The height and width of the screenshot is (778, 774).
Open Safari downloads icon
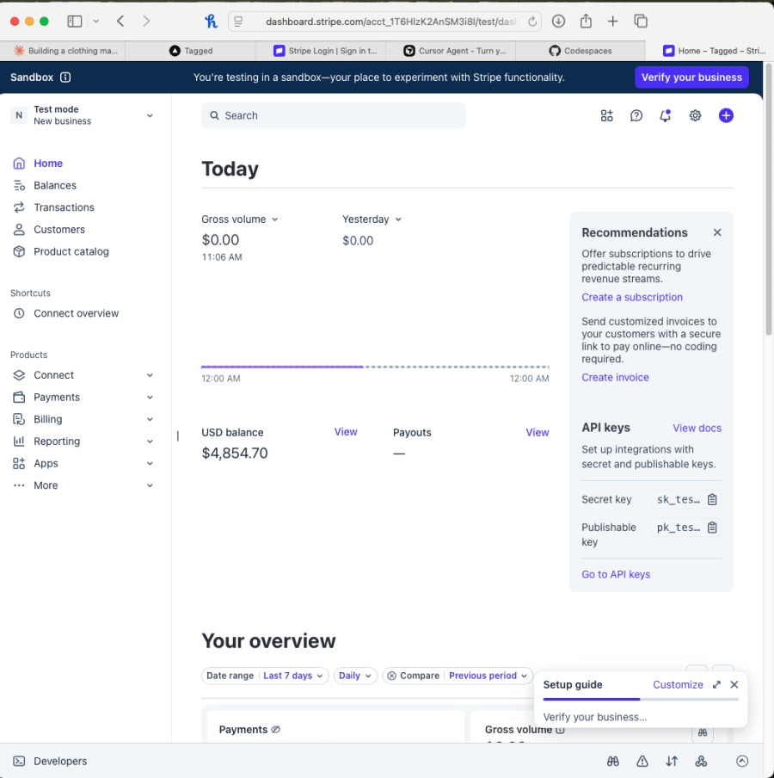point(558,22)
